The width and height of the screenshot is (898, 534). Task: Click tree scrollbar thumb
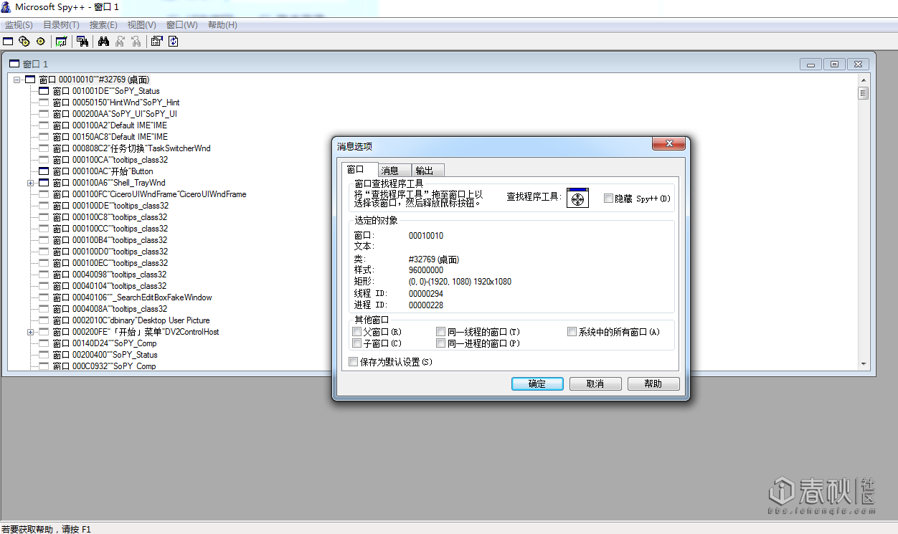tap(864, 93)
